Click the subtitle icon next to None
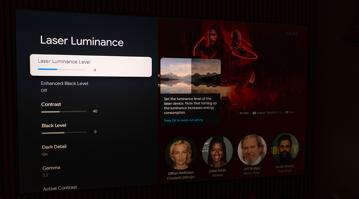The width and height of the screenshot is (359, 199). [x=287, y=112]
